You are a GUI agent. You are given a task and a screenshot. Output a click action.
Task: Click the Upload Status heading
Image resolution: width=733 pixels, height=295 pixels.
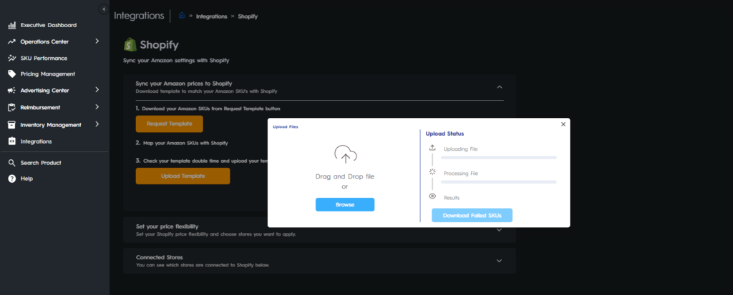445,134
